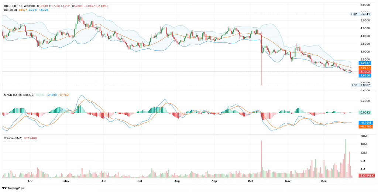Click the green 0.0012 MACD axis tag

click(365, 112)
